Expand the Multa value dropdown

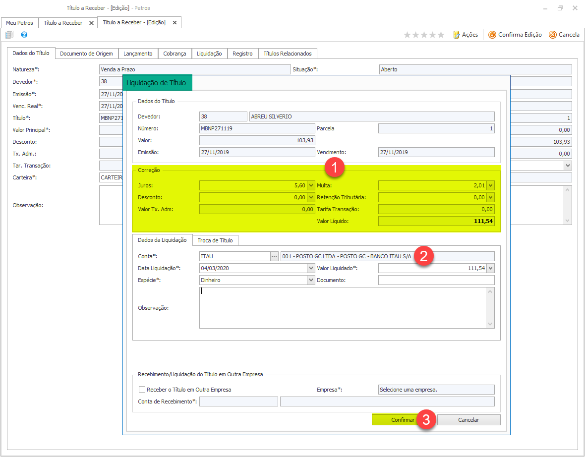(x=491, y=185)
